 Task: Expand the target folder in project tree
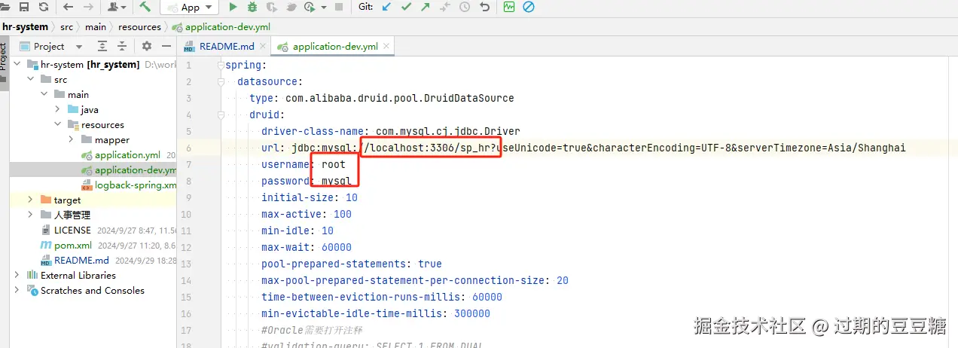coord(30,200)
